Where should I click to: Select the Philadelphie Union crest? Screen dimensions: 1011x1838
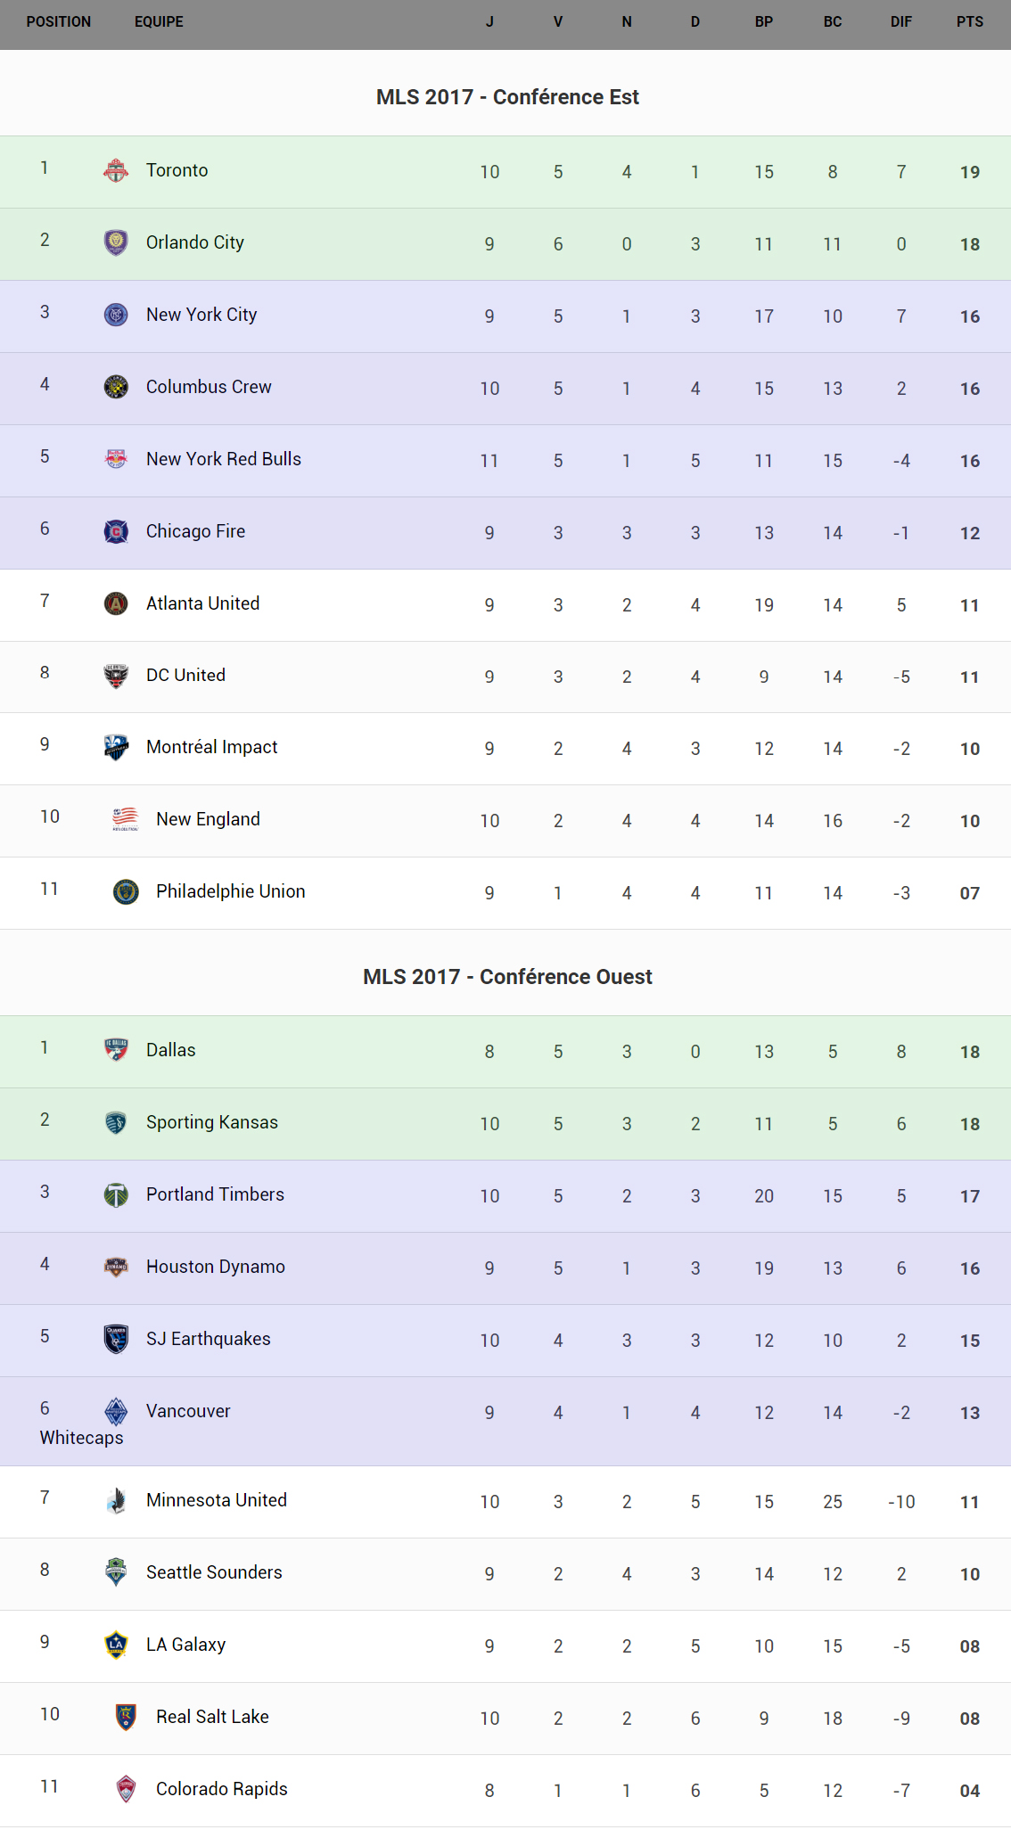(126, 891)
